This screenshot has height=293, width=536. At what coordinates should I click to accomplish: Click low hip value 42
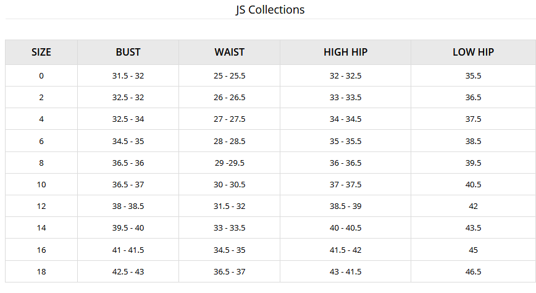tap(473, 206)
